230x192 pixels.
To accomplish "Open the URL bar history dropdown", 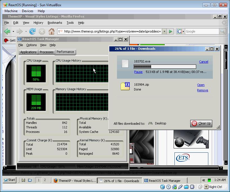I will click(164, 31).
